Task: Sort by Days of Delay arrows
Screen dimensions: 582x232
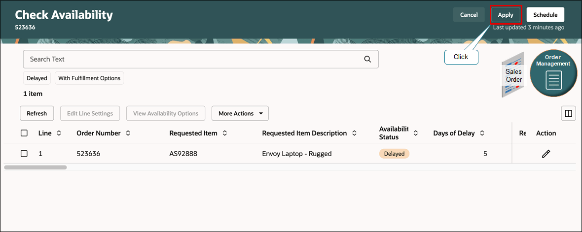Action: (482, 133)
